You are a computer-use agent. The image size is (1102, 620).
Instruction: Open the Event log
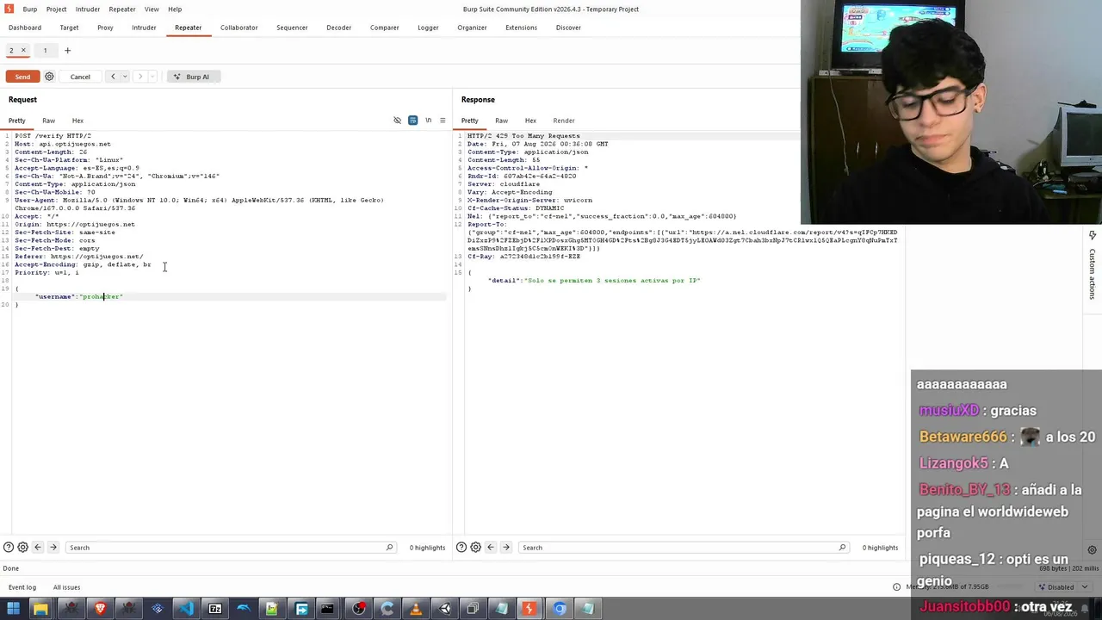[x=22, y=587]
